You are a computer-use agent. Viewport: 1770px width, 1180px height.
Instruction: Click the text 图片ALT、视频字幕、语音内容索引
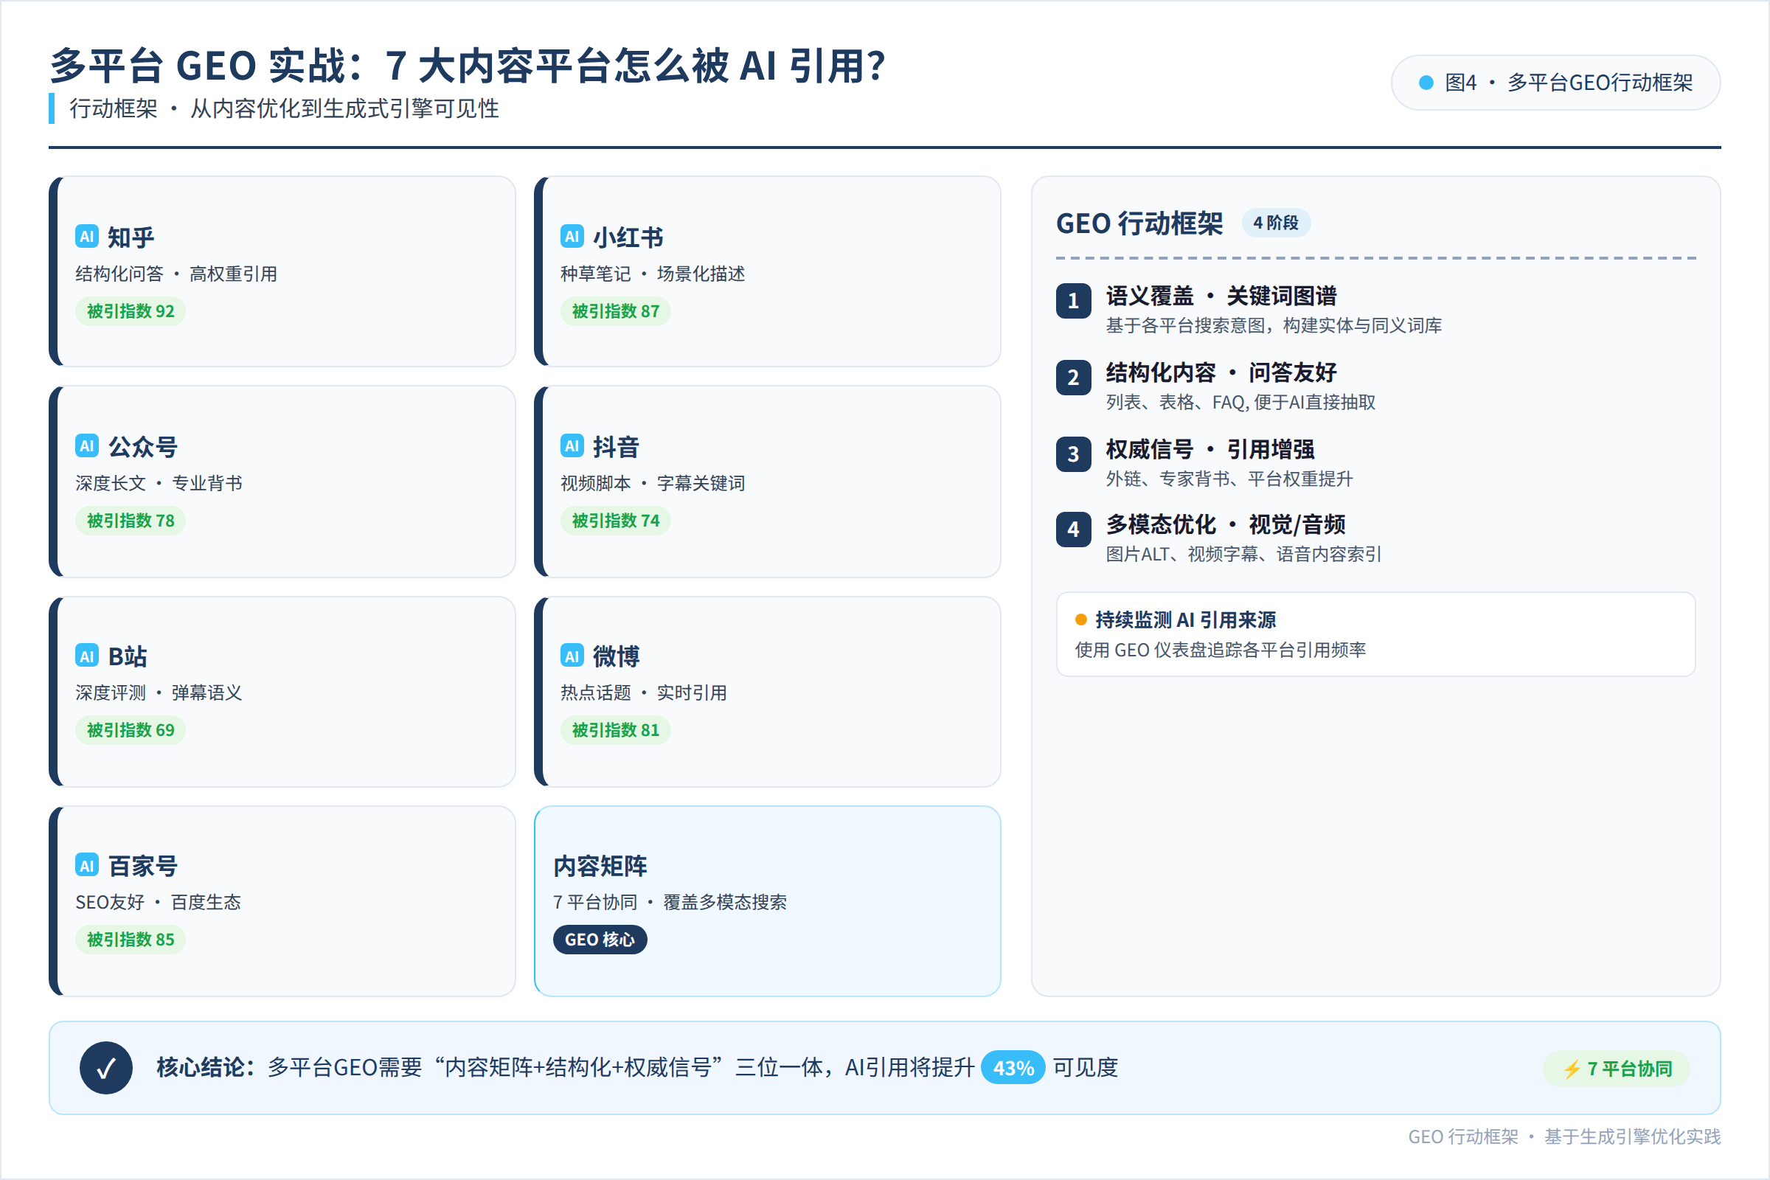tap(1243, 555)
